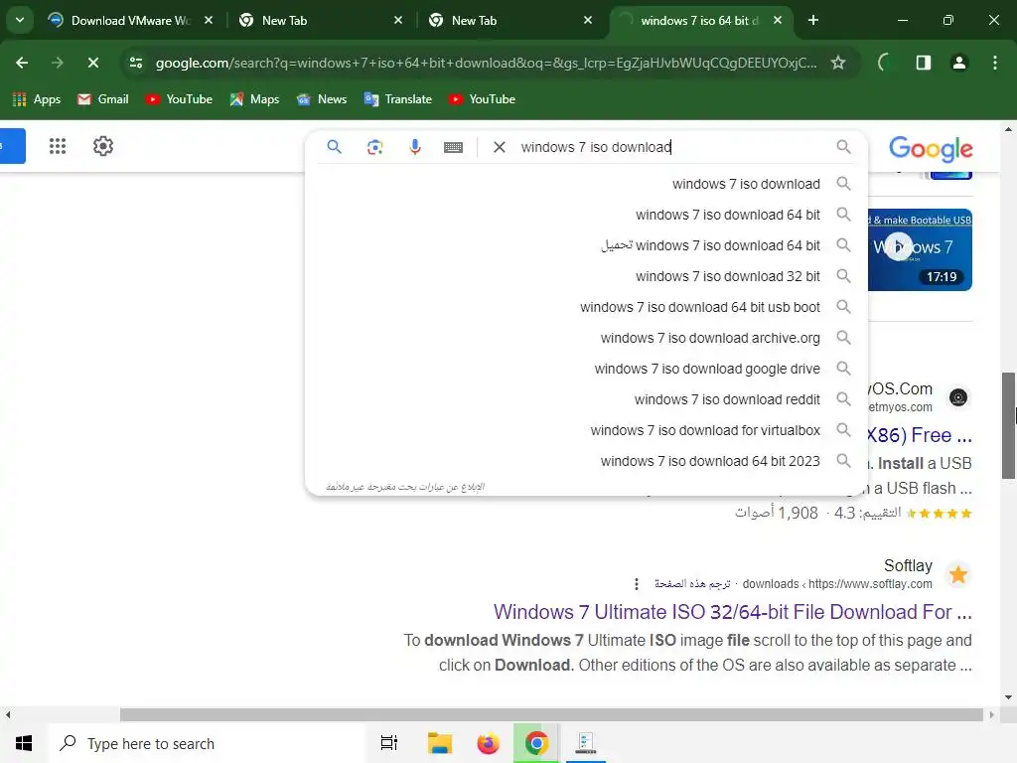
Task: Open the tab search dropdown arrow
Action: (x=20, y=20)
